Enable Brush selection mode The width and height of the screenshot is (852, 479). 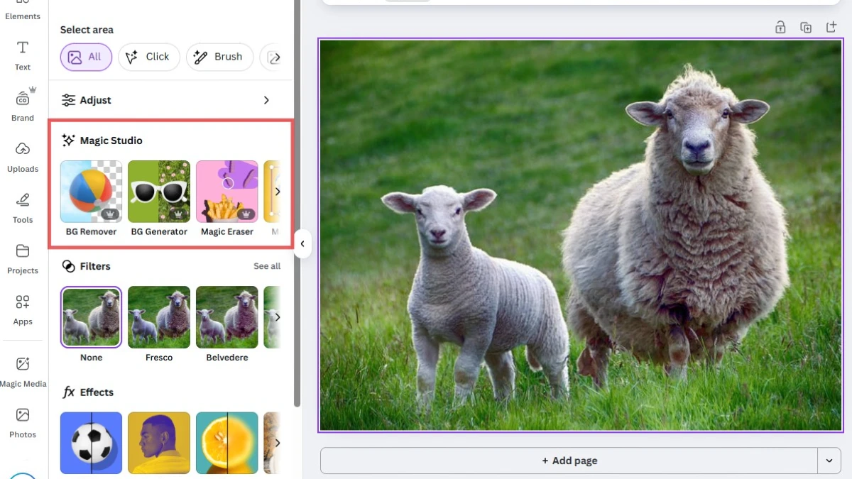(x=219, y=57)
